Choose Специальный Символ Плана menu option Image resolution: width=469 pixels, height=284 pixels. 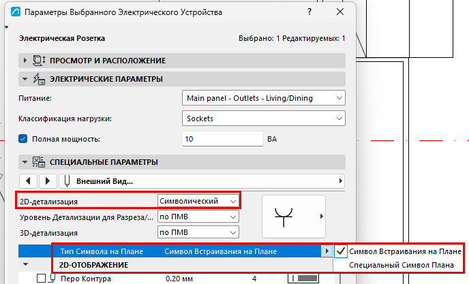point(401,265)
